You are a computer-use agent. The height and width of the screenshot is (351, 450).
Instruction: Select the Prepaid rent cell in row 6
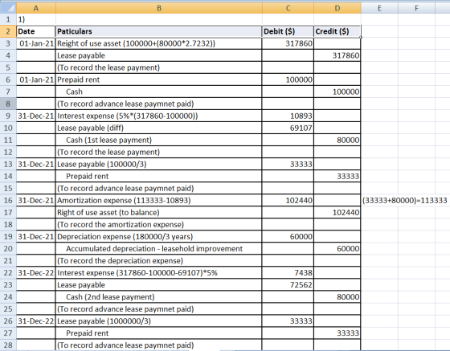coord(159,80)
